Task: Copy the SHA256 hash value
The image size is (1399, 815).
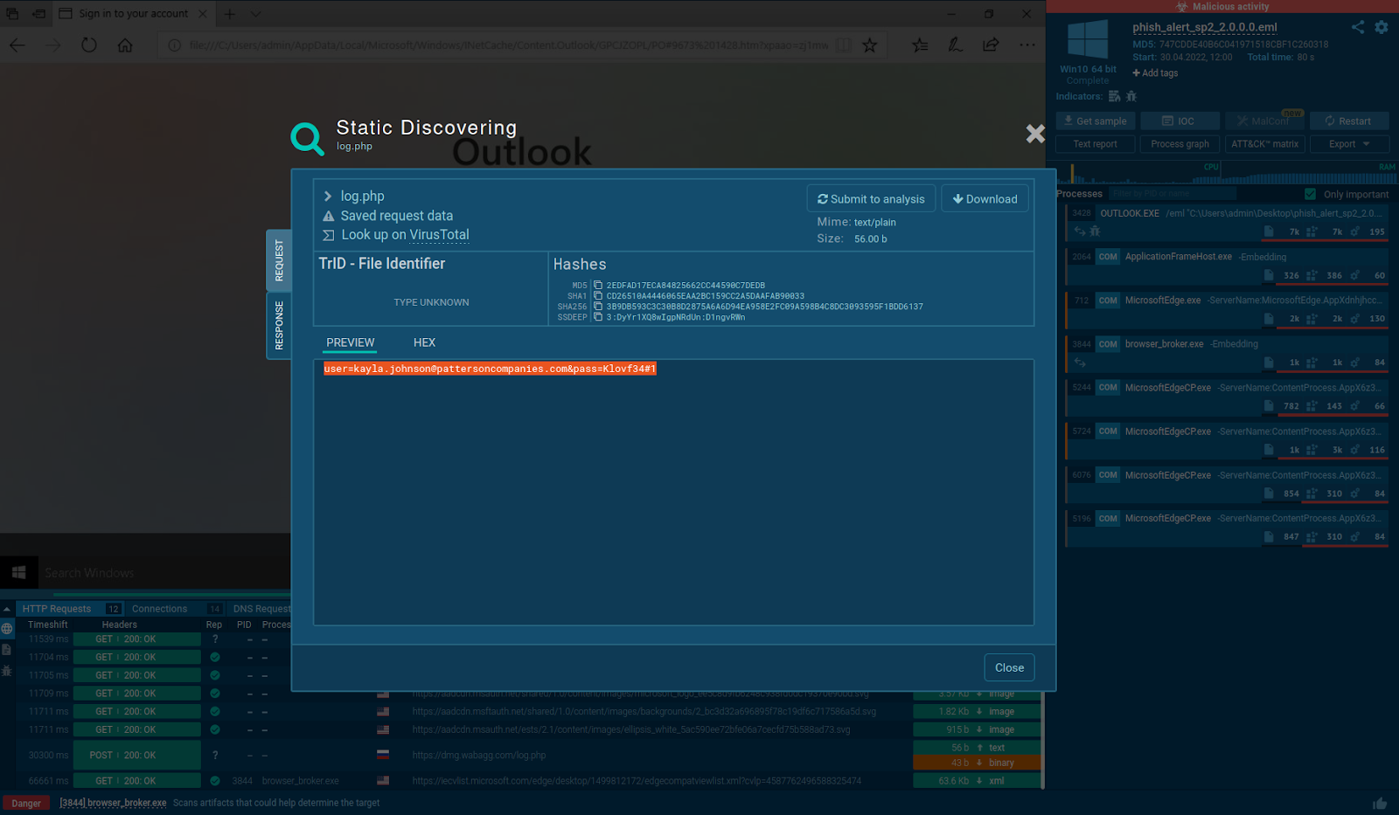Action: pos(598,307)
